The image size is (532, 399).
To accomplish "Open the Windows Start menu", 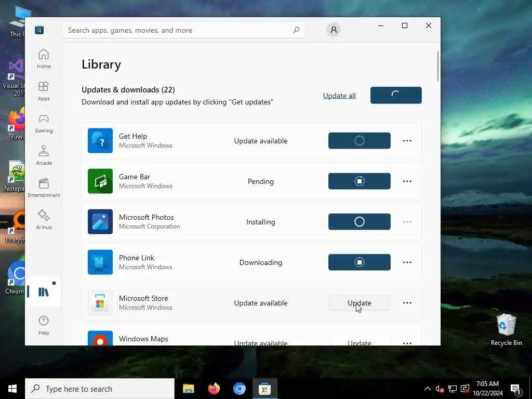I will pyautogui.click(x=12, y=389).
